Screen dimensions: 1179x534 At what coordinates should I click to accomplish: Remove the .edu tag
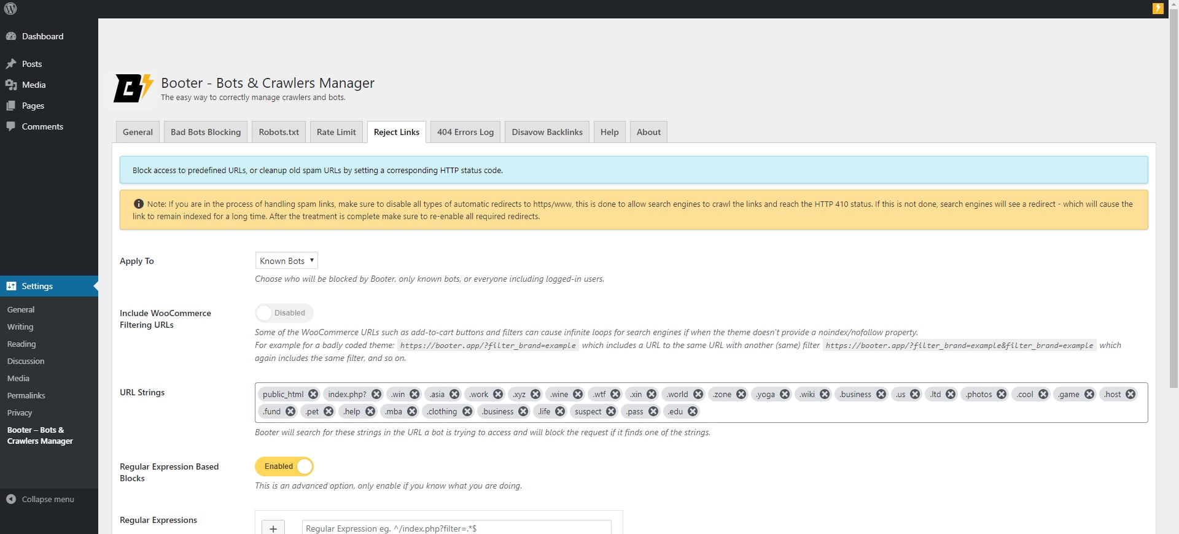coord(693,411)
